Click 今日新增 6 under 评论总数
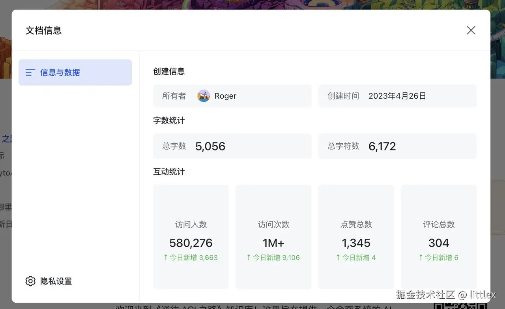Screen dimensions: 505x309 [x=439, y=258]
